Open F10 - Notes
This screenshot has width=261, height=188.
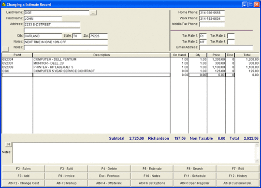coord(152,176)
